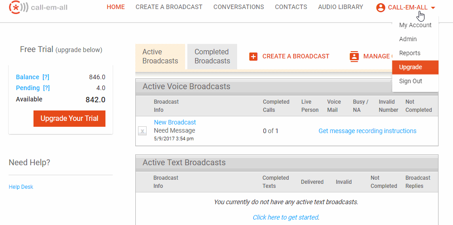Select Admin from the dropdown menu
453x225 pixels.
click(x=415, y=39)
